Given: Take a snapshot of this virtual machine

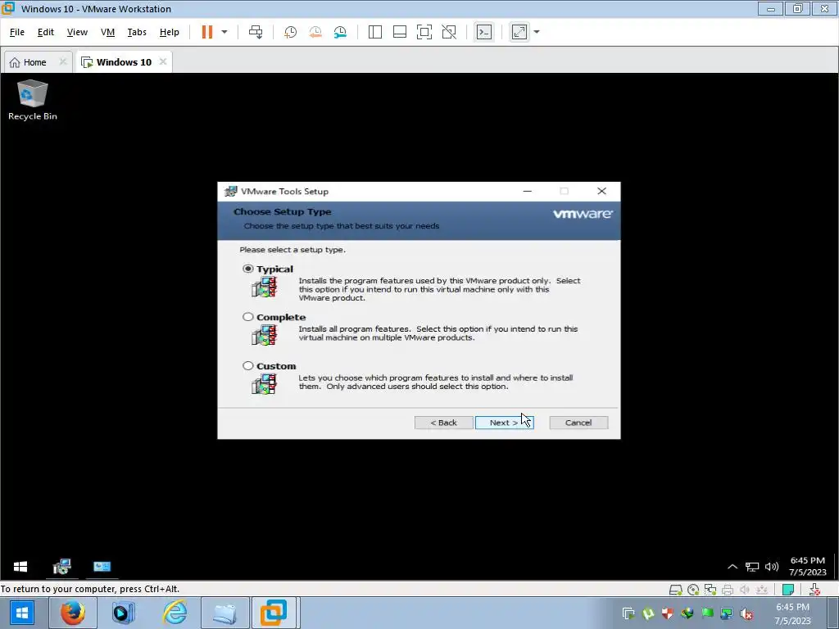Looking at the screenshot, I should 291,32.
